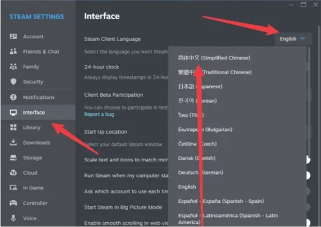Click the Notifications icon in the sidebar
This screenshot has height=227, width=321.
[13, 97]
